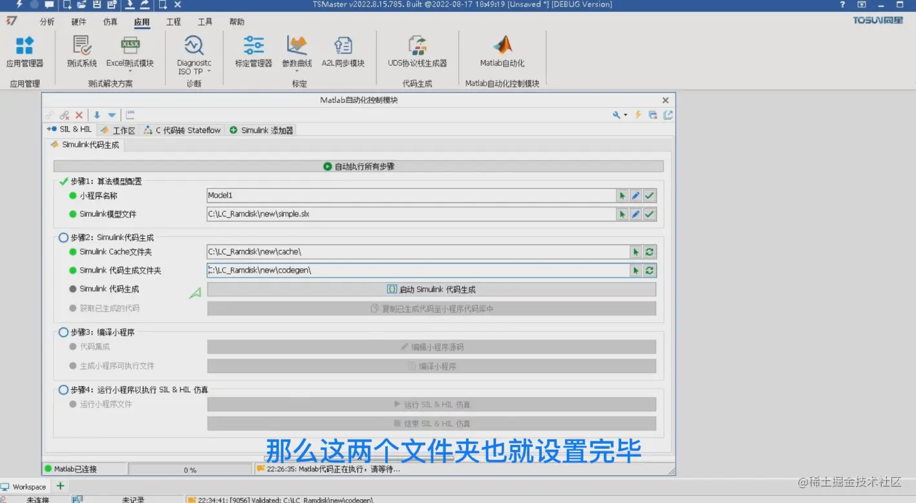Click the Simulink Cache文件夹 path field

(418, 252)
